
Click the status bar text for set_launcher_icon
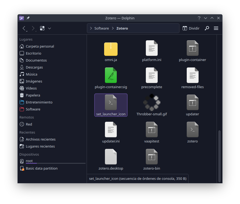point(137,179)
